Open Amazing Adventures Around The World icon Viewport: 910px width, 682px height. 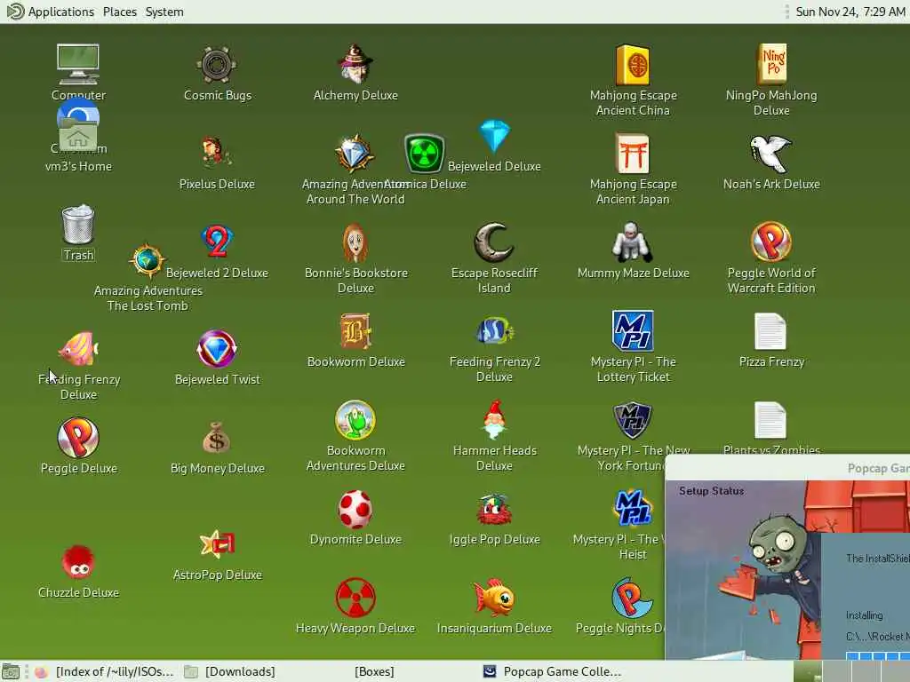coord(355,154)
